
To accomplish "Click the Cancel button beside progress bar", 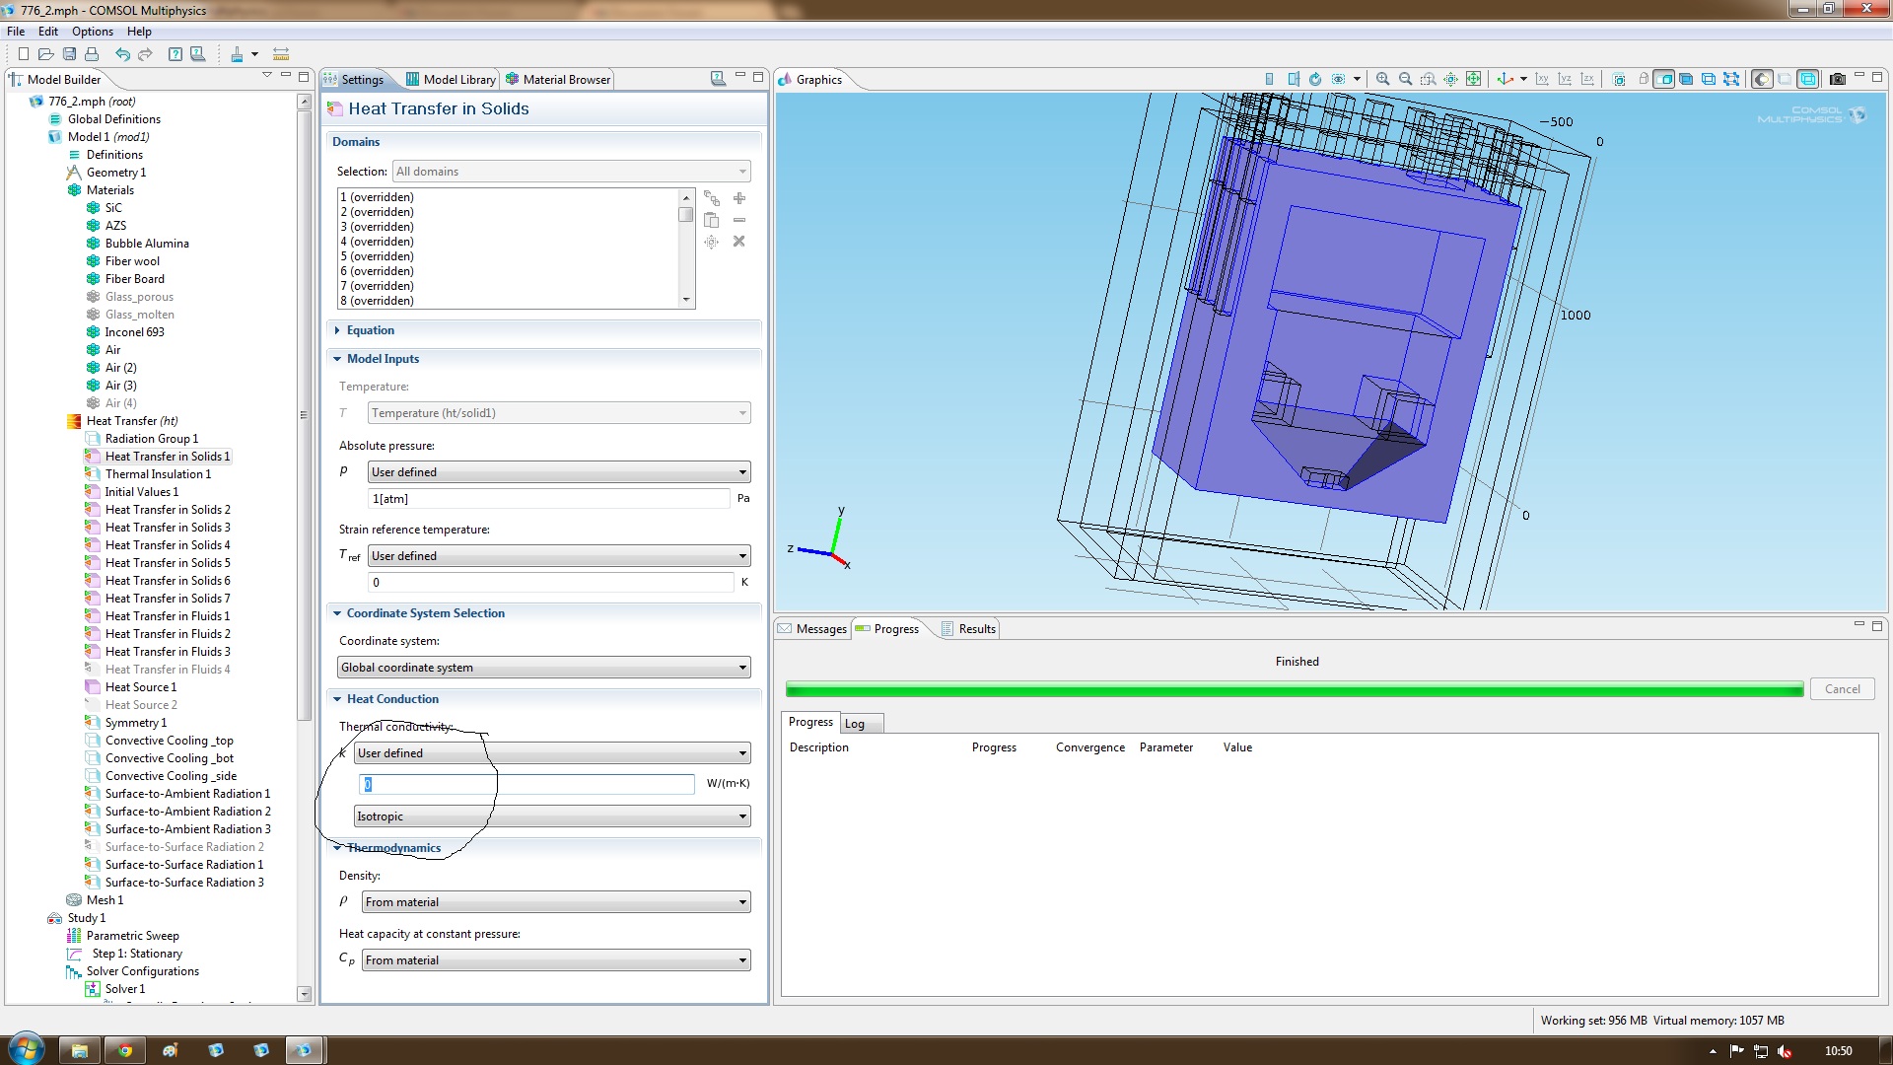I will tap(1842, 689).
